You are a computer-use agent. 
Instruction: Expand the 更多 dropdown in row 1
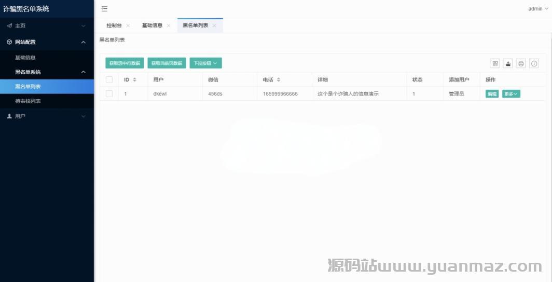(510, 94)
